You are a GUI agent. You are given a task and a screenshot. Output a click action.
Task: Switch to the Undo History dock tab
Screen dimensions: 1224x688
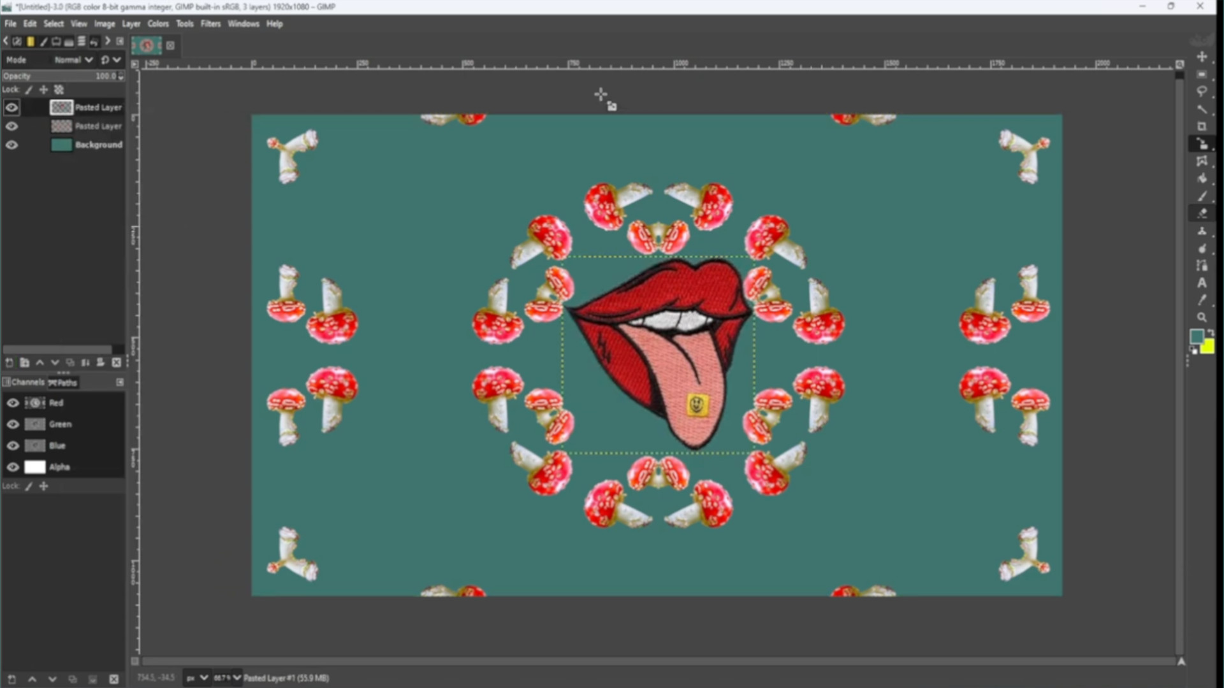coord(94,41)
